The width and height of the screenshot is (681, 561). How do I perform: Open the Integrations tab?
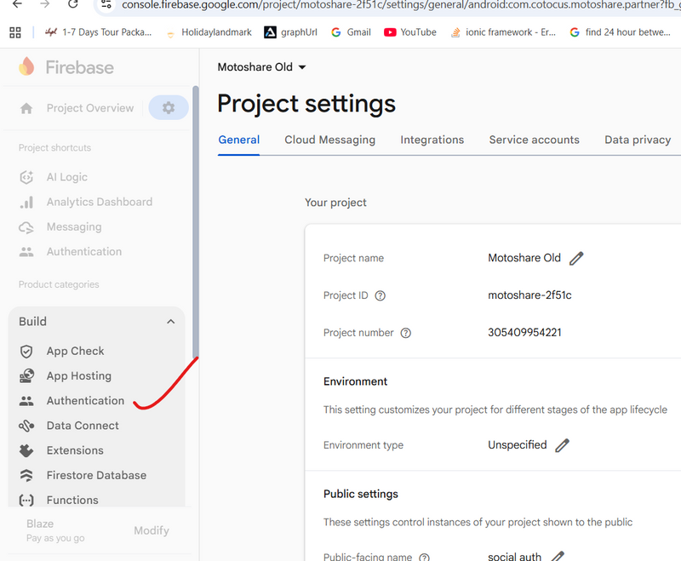[x=432, y=140]
